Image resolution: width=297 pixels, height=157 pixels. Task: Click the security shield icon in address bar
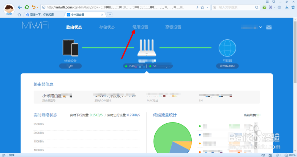44,7
